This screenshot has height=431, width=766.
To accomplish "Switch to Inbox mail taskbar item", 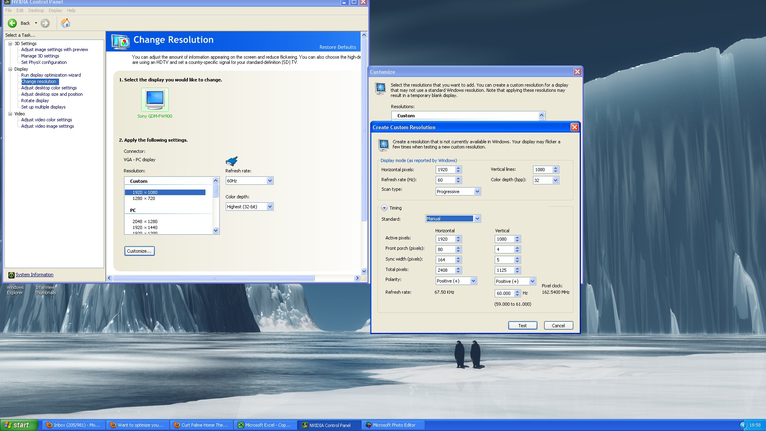I will coord(74,425).
